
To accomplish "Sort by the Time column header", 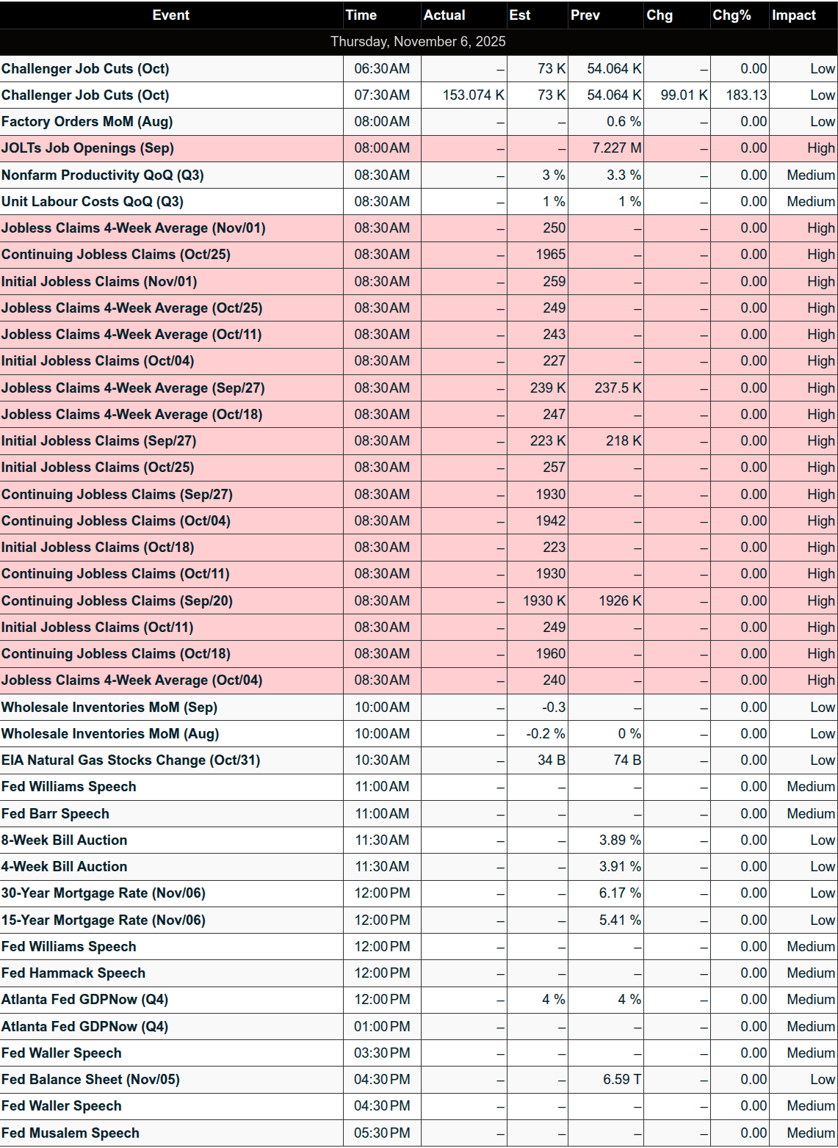I will coord(361,15).
